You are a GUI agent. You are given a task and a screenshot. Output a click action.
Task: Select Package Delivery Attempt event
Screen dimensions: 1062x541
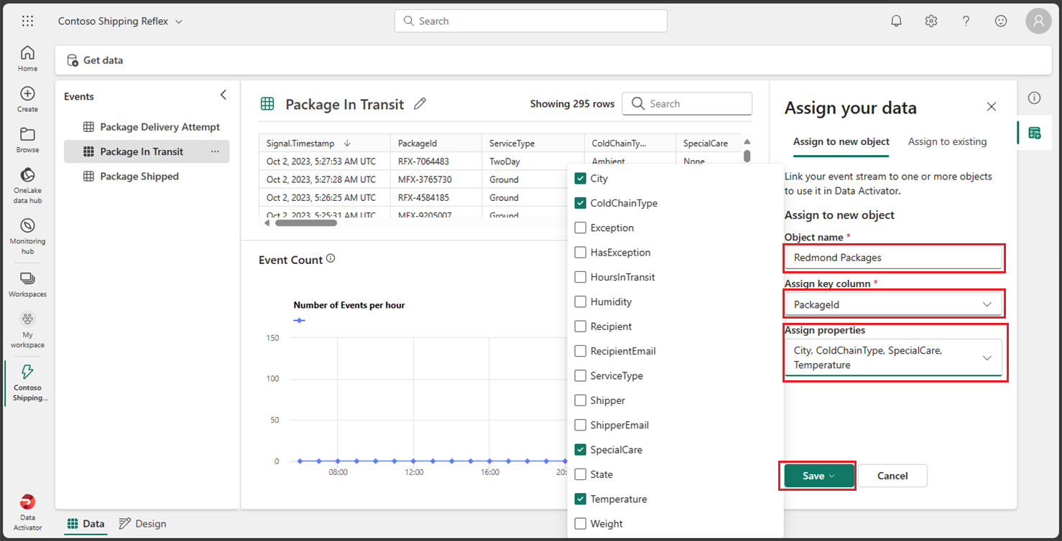[152, 127]
